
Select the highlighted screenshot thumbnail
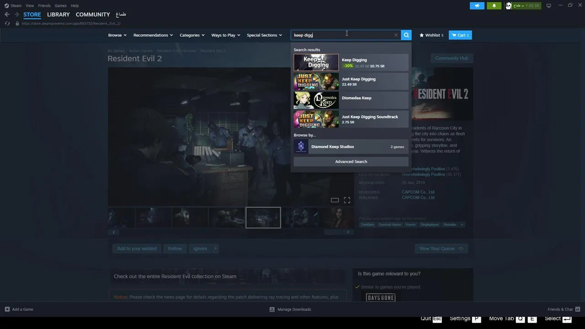263,218
